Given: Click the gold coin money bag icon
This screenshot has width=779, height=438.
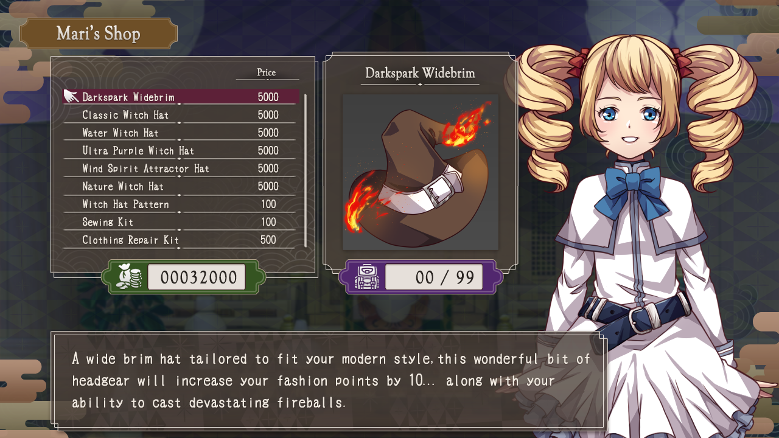Looking at the screenshot, I should point(128,277).
